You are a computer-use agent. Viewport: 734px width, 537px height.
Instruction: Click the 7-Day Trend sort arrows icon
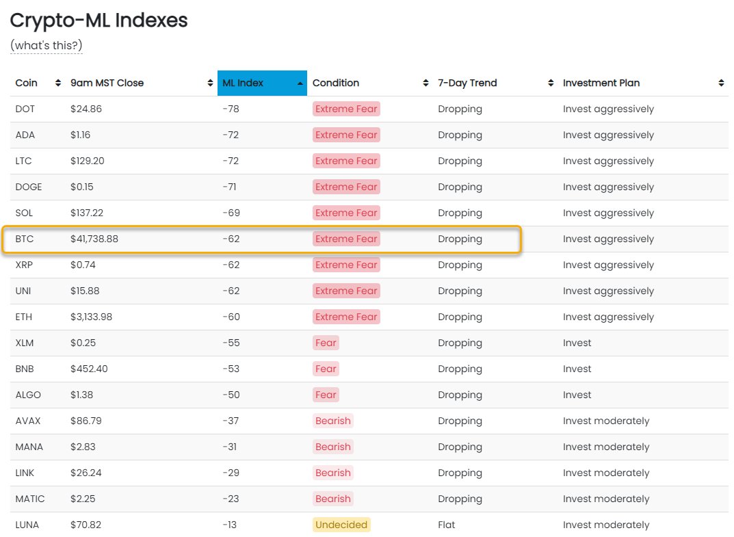click(551, 83)
